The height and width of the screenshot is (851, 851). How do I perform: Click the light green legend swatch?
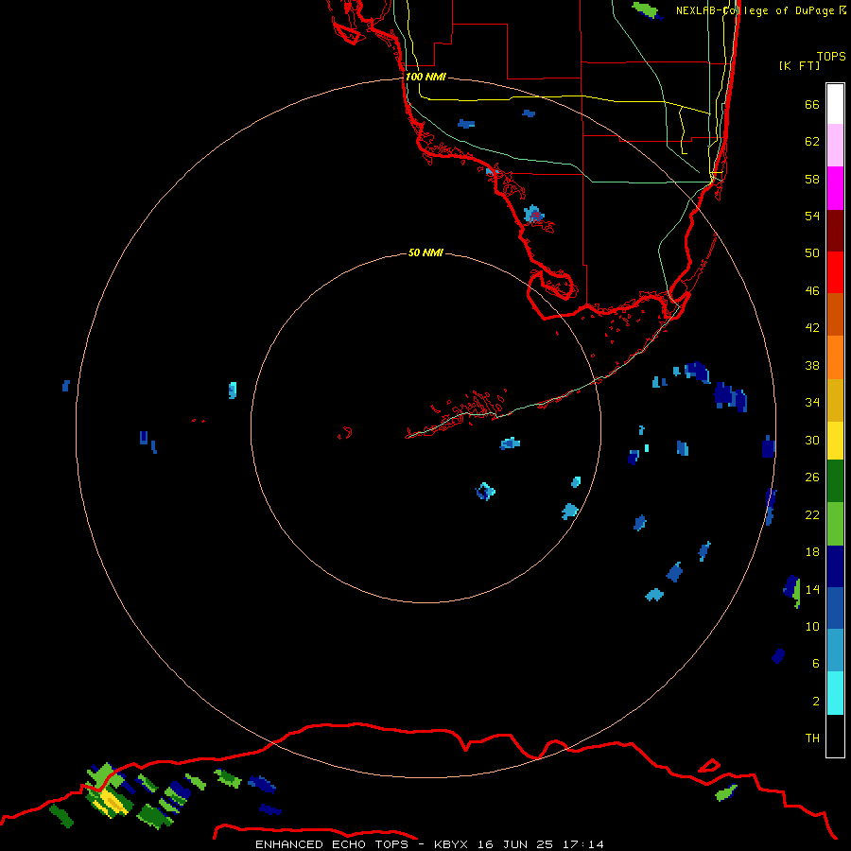click(835, 524)
